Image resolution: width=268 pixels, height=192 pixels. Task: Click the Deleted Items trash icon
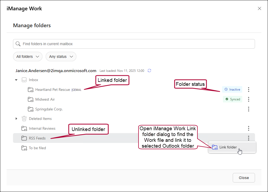coord(24,119)
